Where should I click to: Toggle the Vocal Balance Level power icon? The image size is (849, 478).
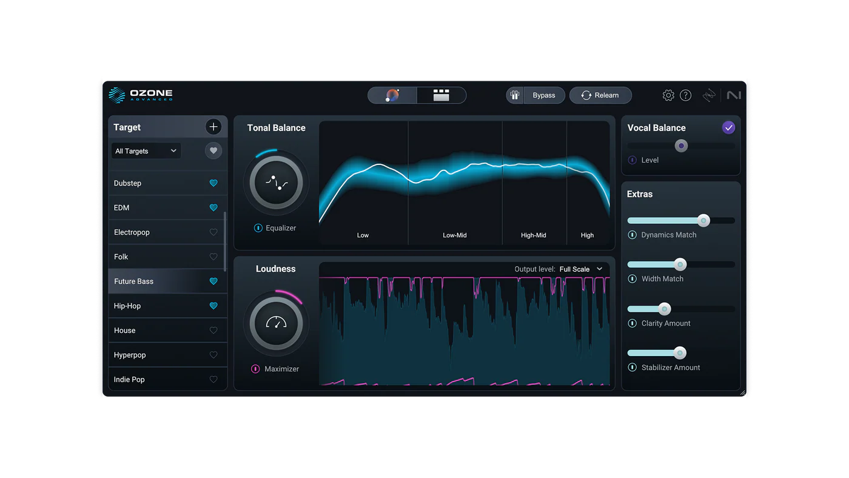pyautogui.click(x=632, y=160)
